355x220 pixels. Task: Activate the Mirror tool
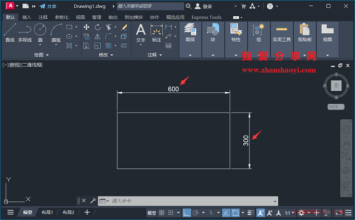pos(98,36)
